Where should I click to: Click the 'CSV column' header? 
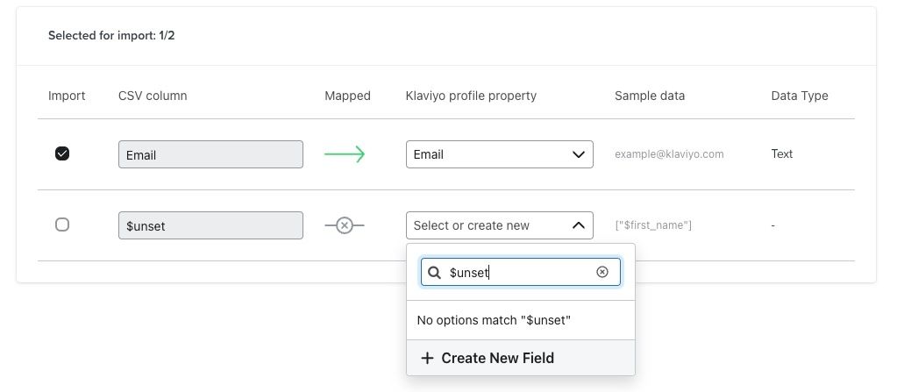[153, 96]
